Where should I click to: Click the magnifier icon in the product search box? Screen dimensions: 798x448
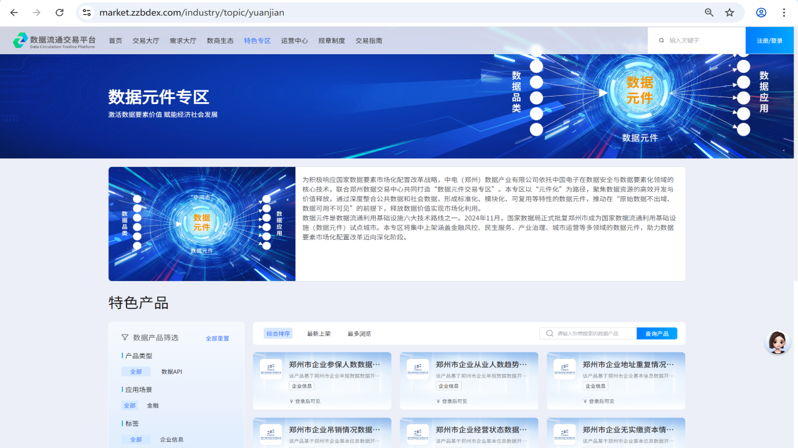point(549,333)
